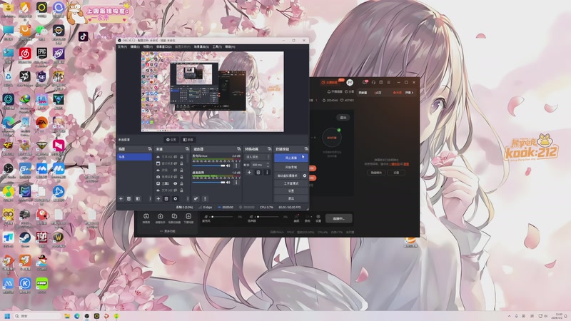Click settings gear in companion bottom bar

point(318,218)
